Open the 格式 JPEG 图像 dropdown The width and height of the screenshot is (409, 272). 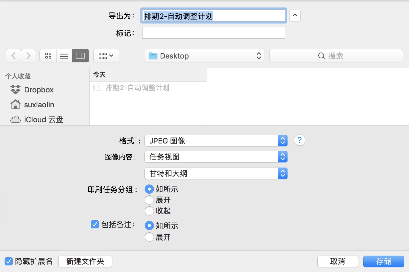pyautogui.click(x=216, y=141)
